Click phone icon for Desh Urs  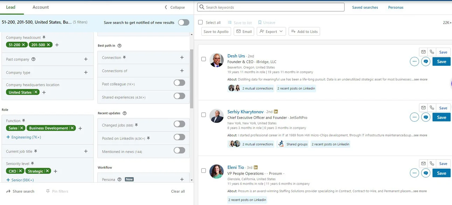point(432,52)
